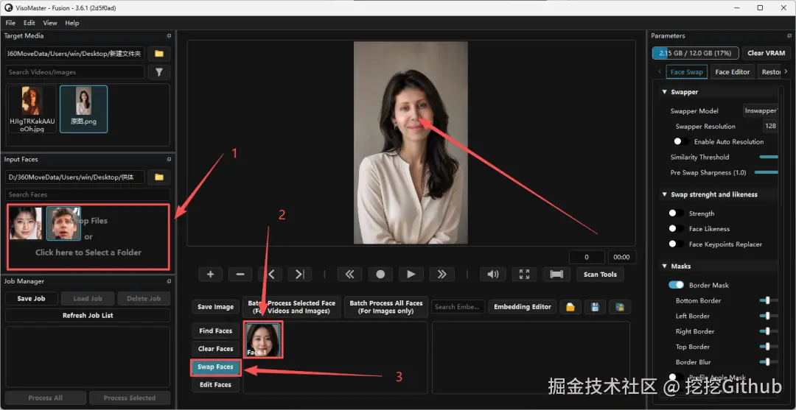The image size is (796, 410).
Task: Toggle Enable Auto Resolution switch
Action: pyautogui.click(x=681, y=141)
